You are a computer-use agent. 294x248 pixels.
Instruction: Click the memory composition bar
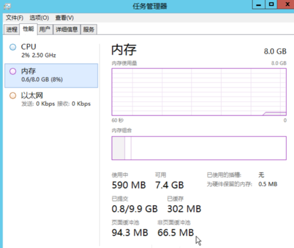(x=199, y=148)
